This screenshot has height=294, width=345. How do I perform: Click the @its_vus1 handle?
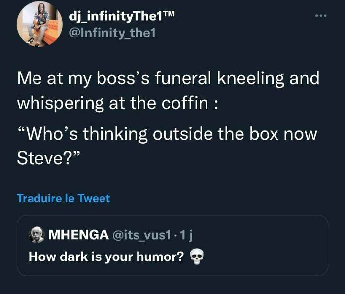143,235
